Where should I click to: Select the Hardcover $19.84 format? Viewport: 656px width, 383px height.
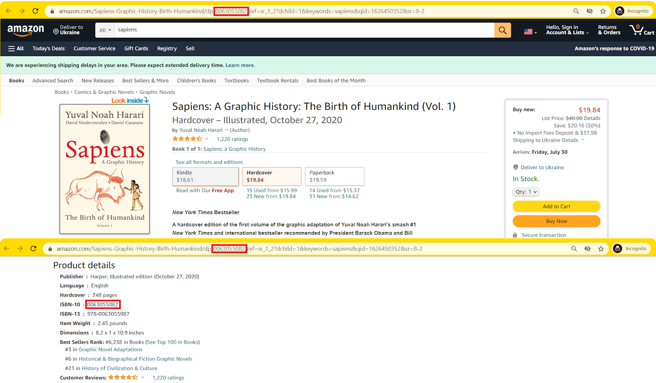click(271, 177)
